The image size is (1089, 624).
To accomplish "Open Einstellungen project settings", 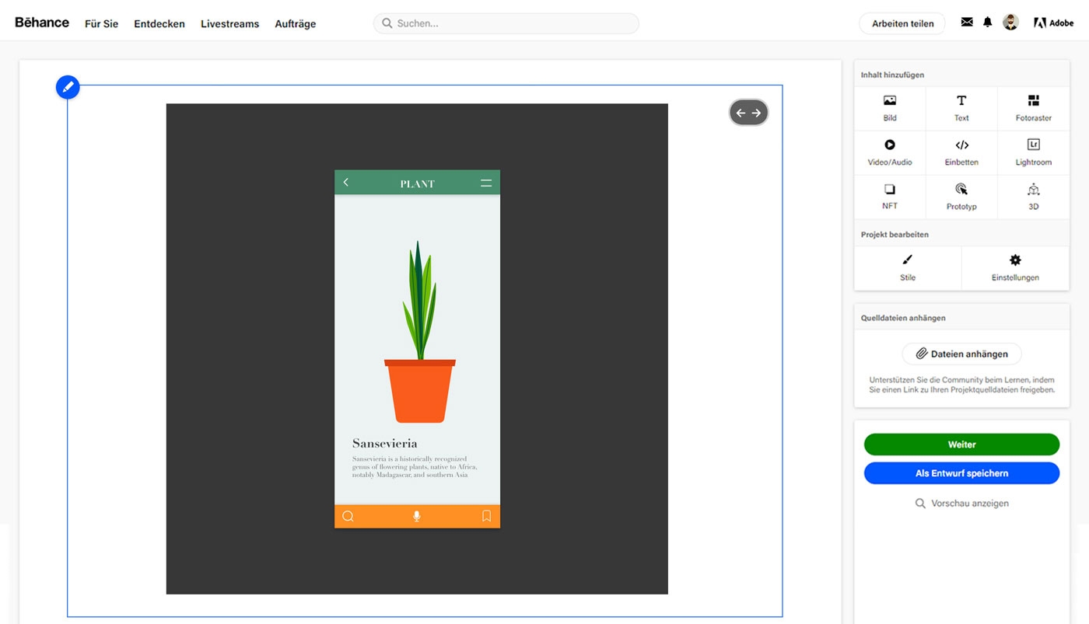I will click(x=1015, y=267).
